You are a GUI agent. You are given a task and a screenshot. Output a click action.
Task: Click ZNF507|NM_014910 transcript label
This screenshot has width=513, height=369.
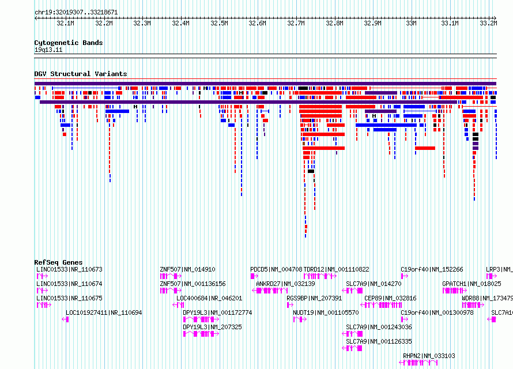pyautogui.click(x=187, y=270)
